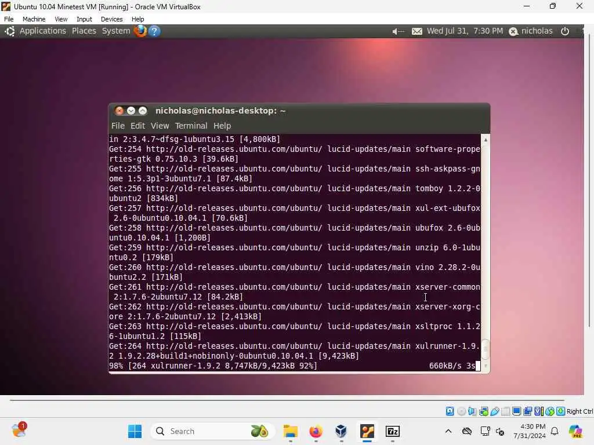Viewport: 594px width, 445px height.
Task: Click the VirtualBox mouse integration icon
Action: 550,411
